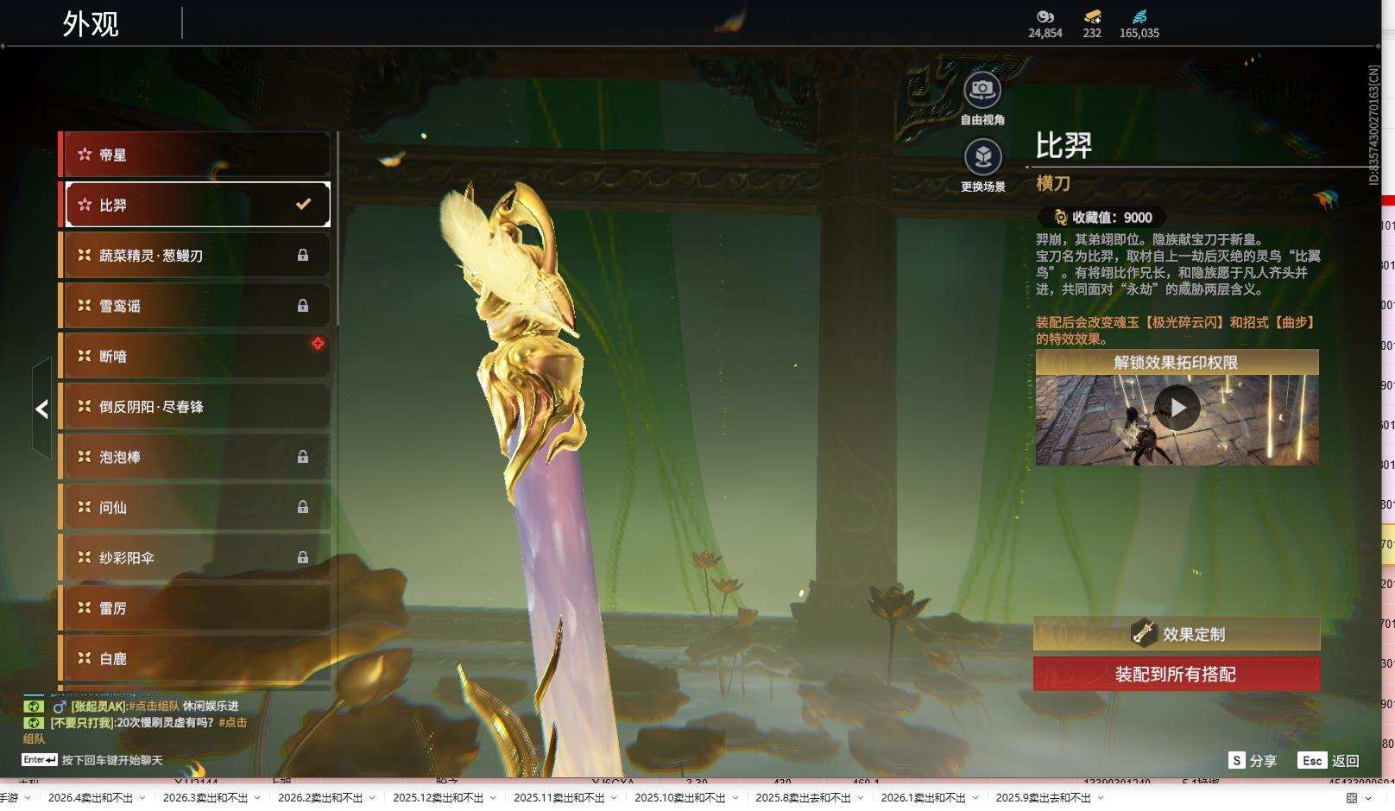
Task: Click the 装配到所有搭配 button
Action: (x=1177, y=674)
